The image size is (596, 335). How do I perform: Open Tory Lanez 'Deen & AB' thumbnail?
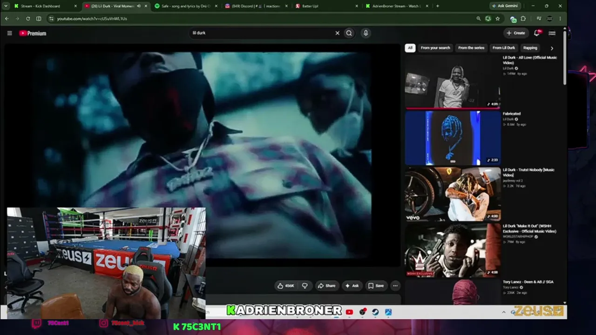(453, 293)
